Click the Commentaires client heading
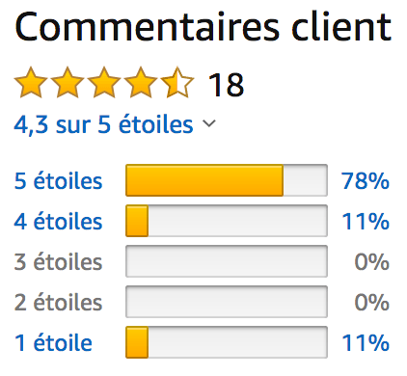Image resolution: width=407 pixels, height=376 pixels. click(203, 27)
